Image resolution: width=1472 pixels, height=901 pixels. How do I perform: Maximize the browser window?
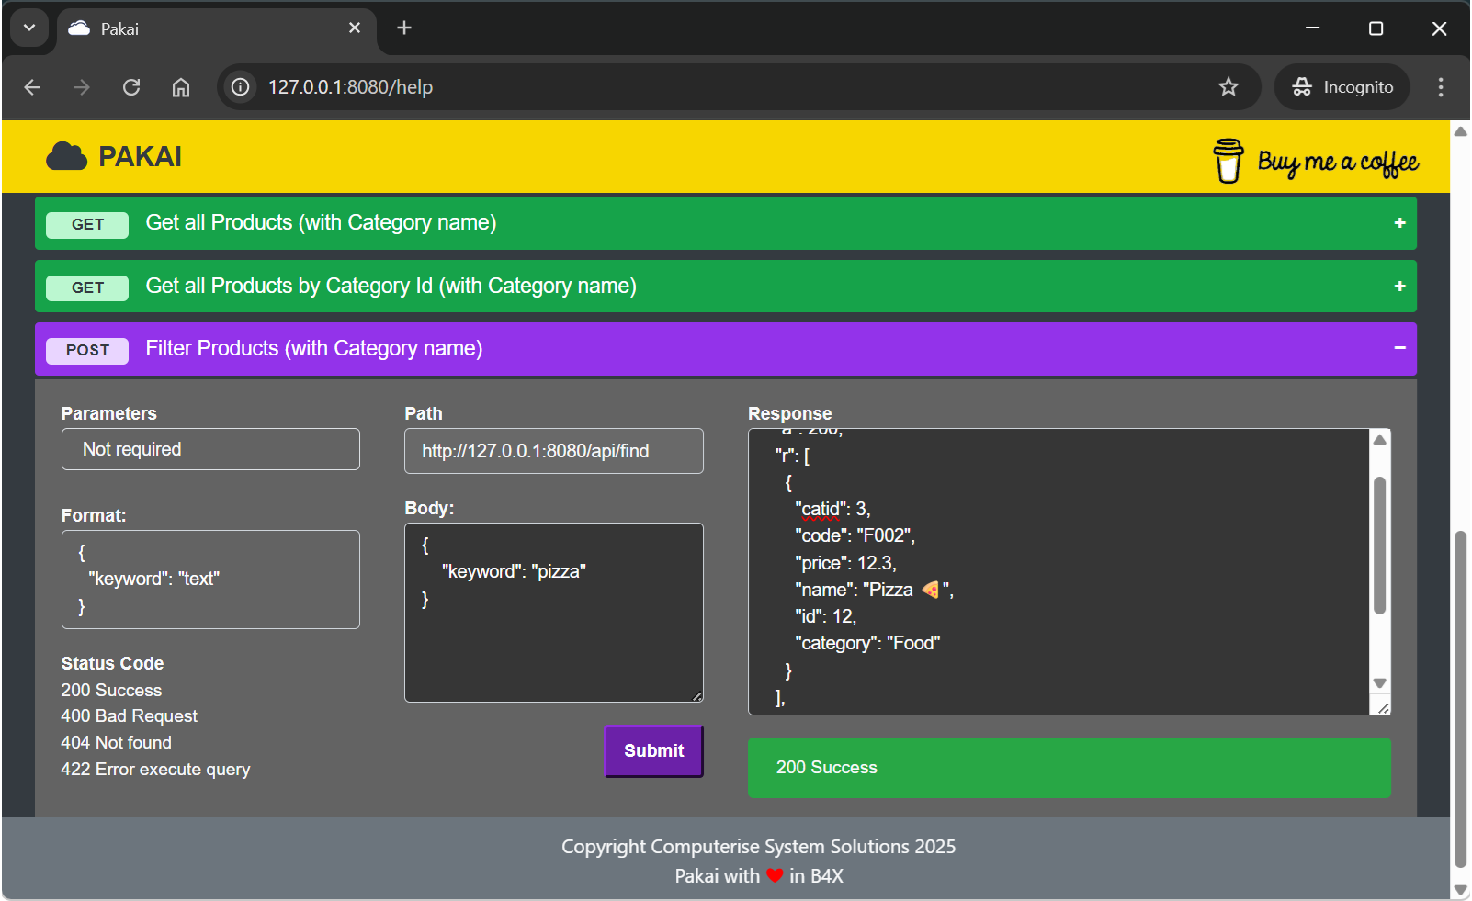(x=1376, y=28)
